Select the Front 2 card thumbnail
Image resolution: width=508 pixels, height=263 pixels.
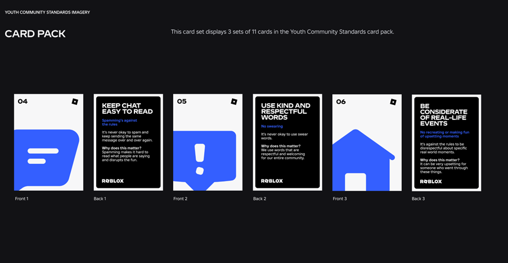click(x=208, y=142)
